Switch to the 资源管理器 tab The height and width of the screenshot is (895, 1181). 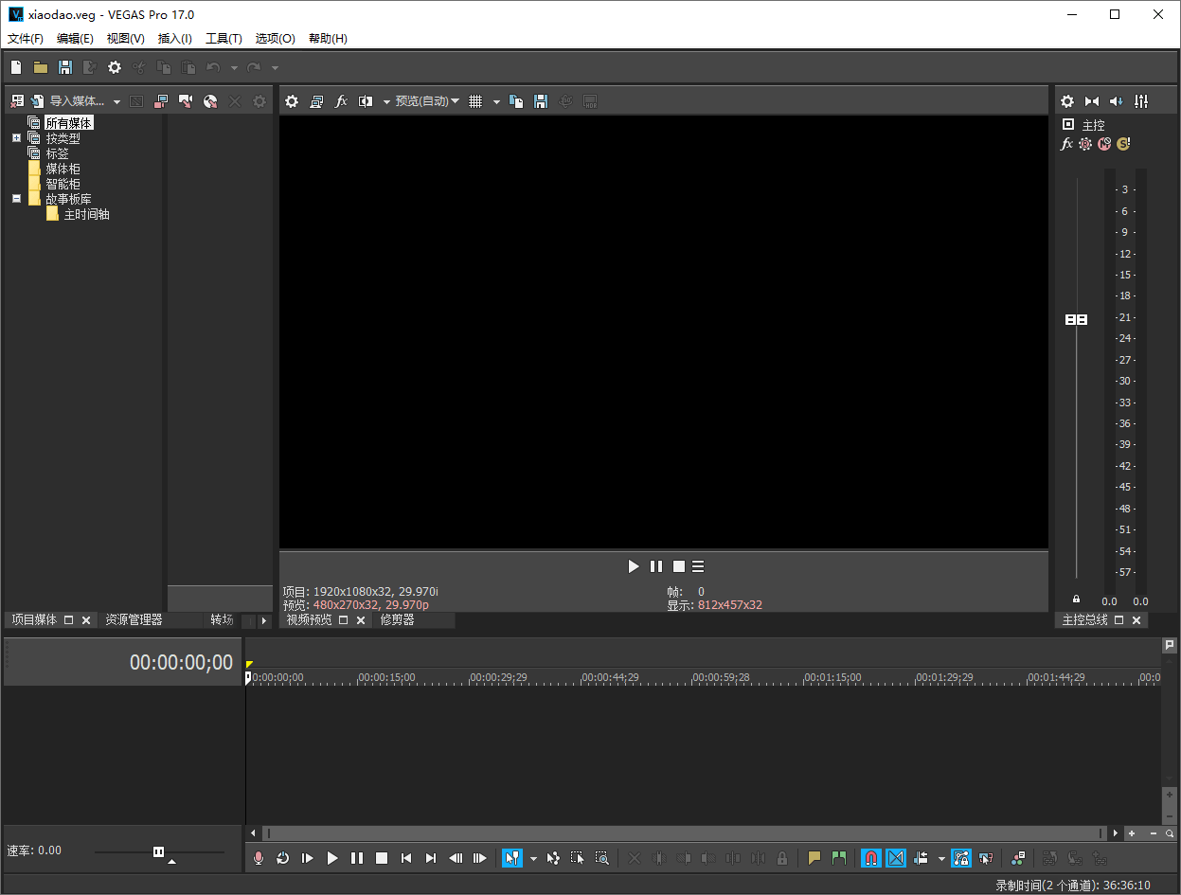[x=134, y=620]
